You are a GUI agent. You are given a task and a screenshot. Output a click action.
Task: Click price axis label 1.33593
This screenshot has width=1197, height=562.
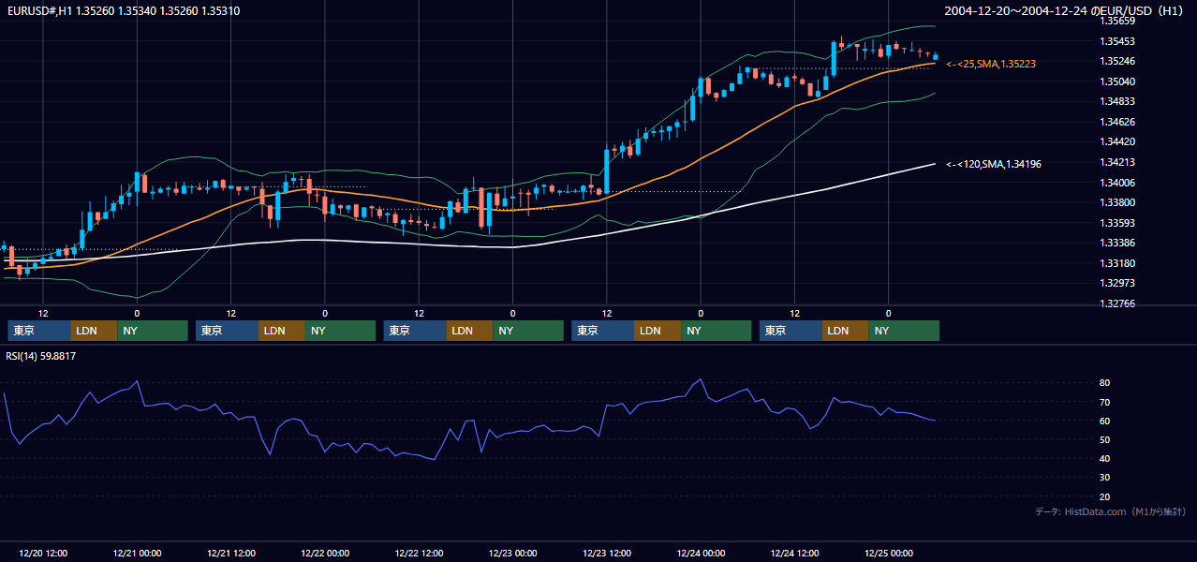pyautogui.click(x=1117, y=223)
